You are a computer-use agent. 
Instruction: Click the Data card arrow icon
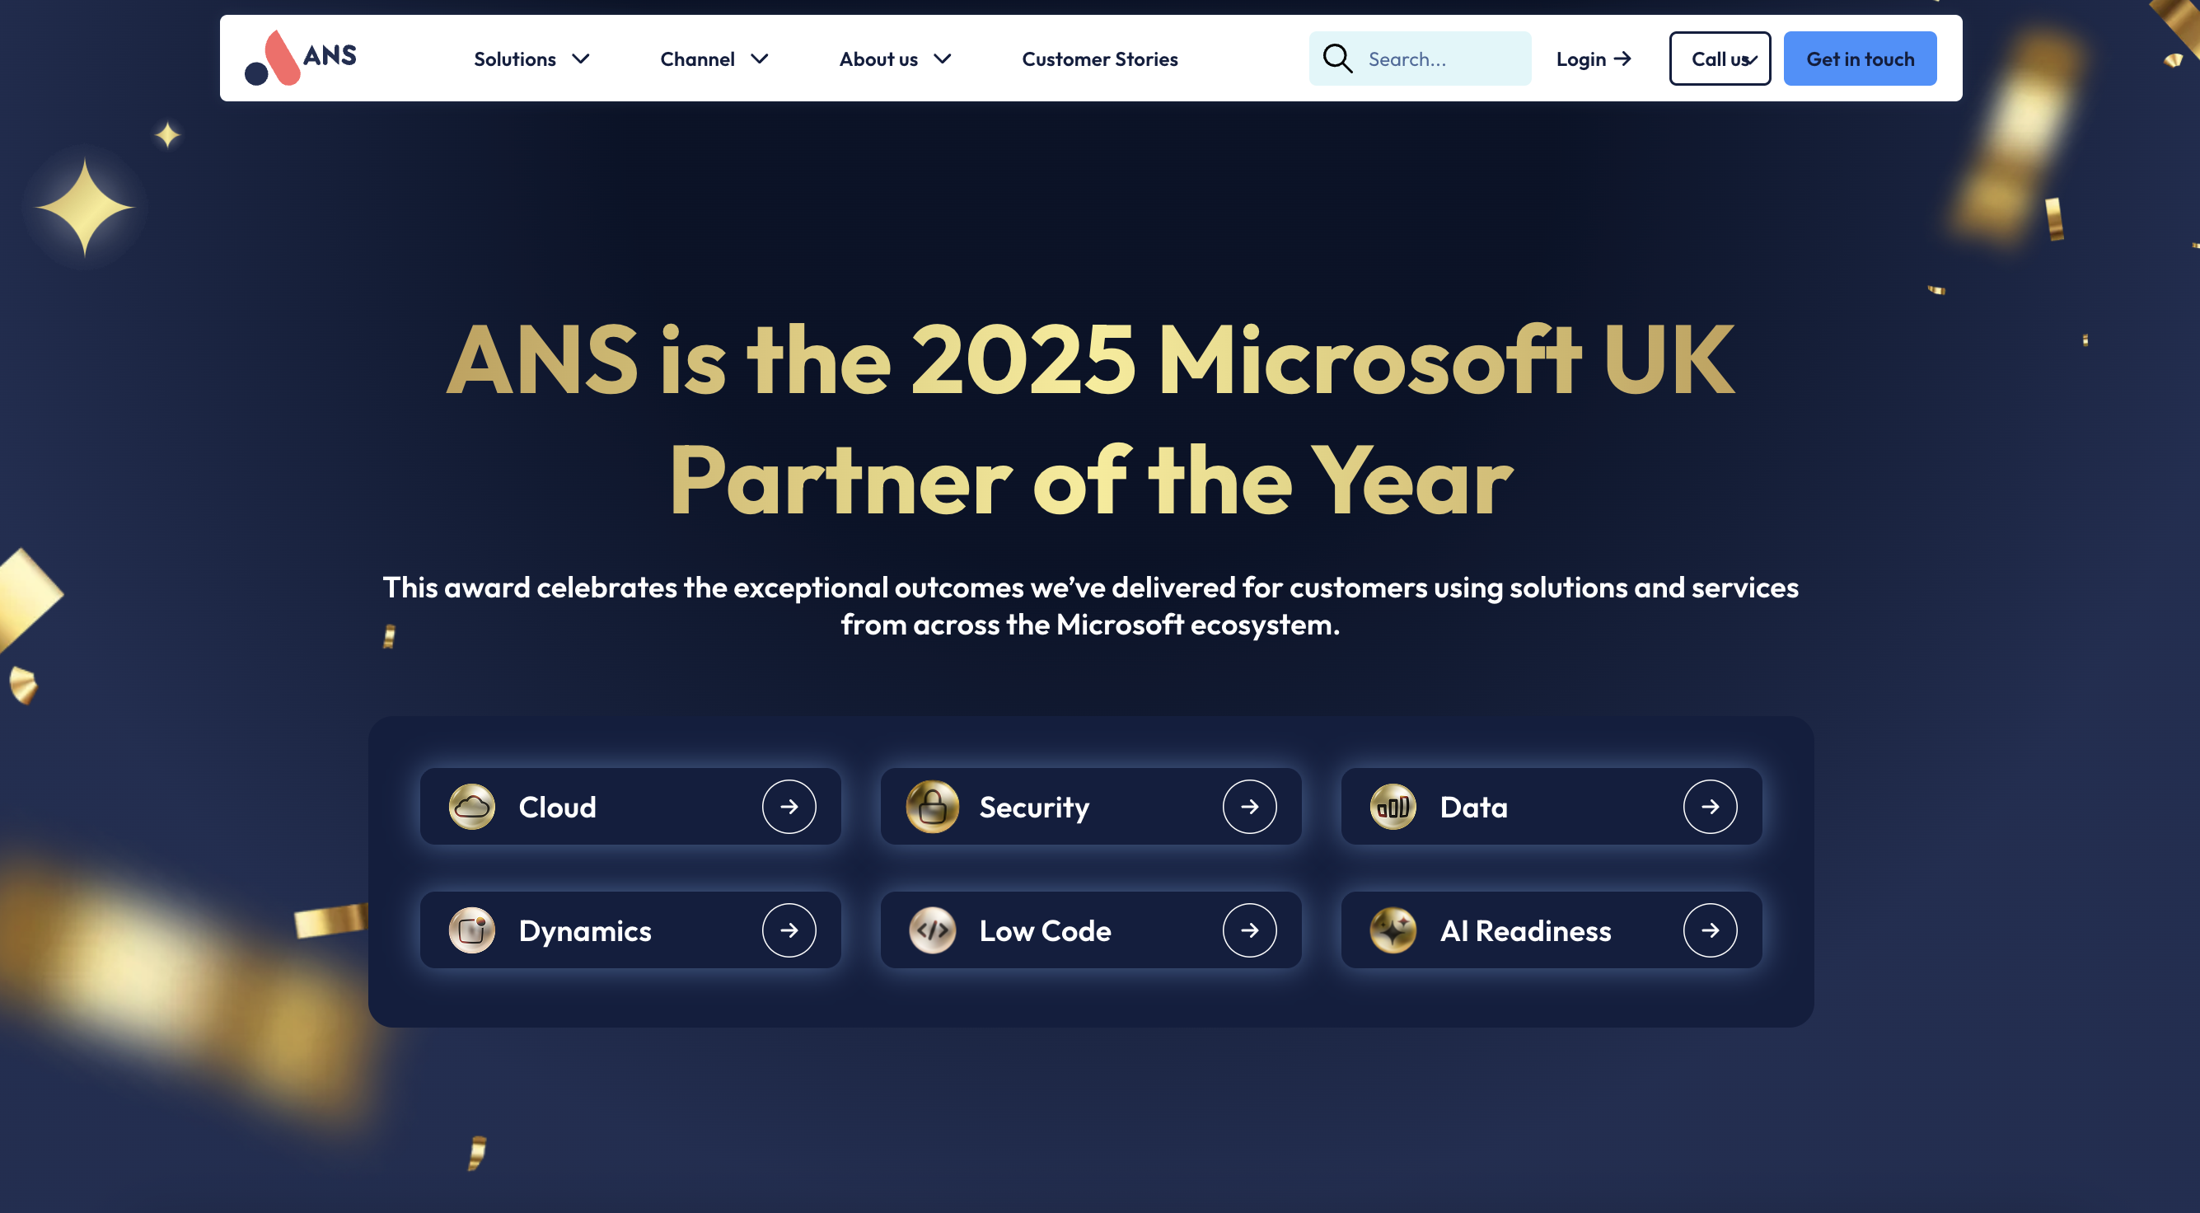[1709, 807]
